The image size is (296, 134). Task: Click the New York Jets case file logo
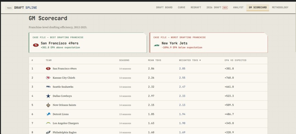click(156, 45)
